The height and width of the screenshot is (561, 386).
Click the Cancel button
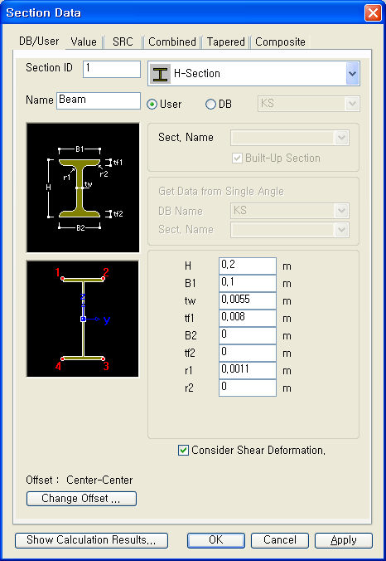point(280,540)
